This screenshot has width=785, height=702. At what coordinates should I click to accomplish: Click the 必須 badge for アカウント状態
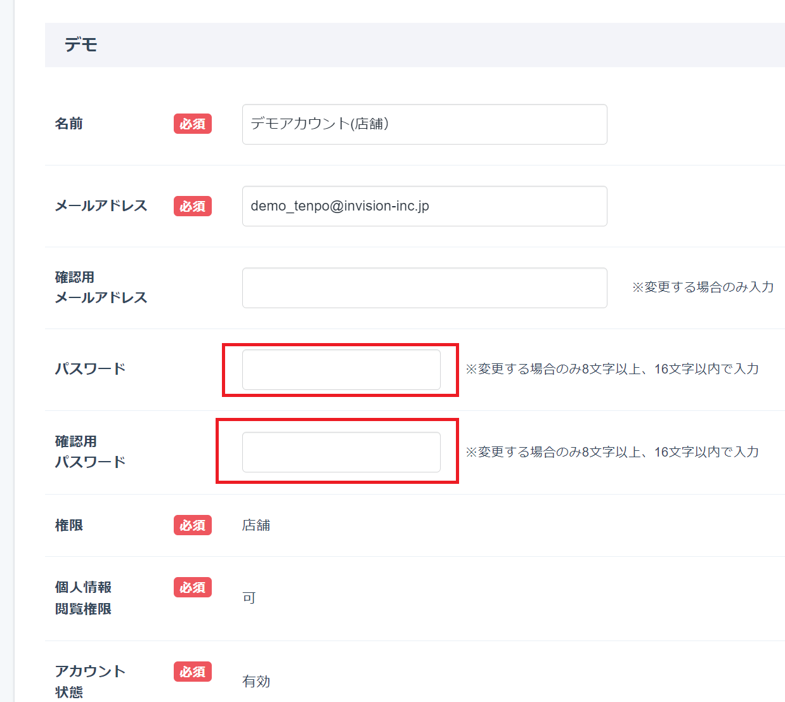click(x=193, y=672)
